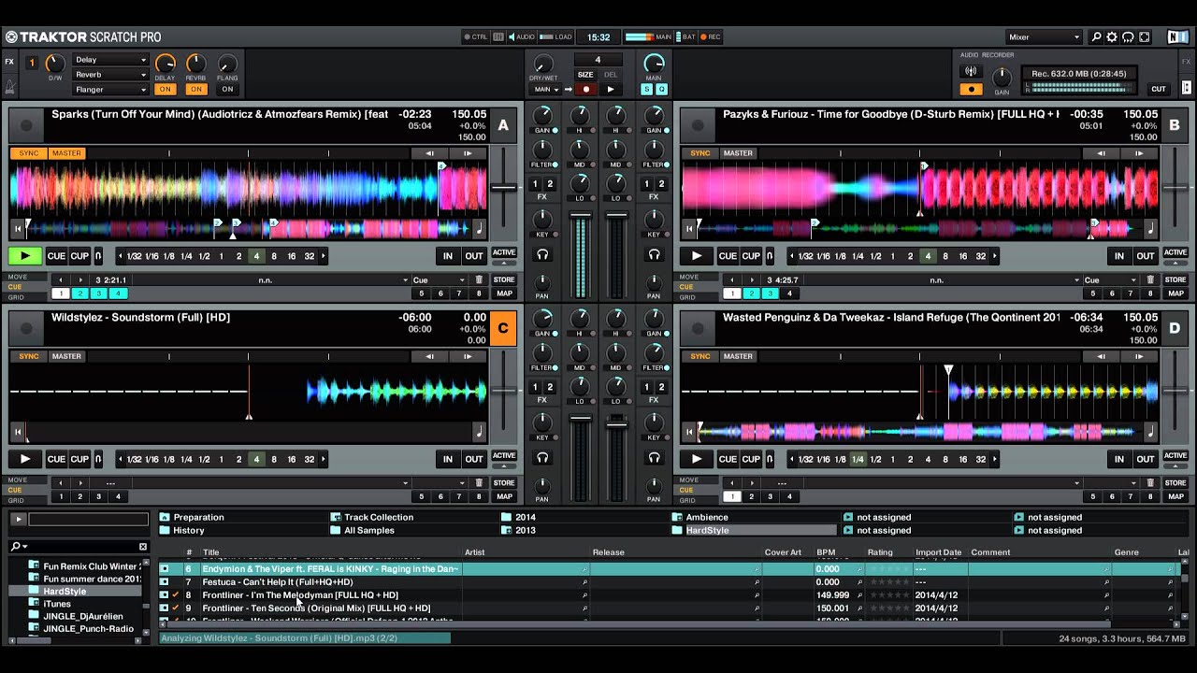The height and width of the screenshot is (673, 1197).
Task: Play the loop recorder
Action: (x=610, y=90)
